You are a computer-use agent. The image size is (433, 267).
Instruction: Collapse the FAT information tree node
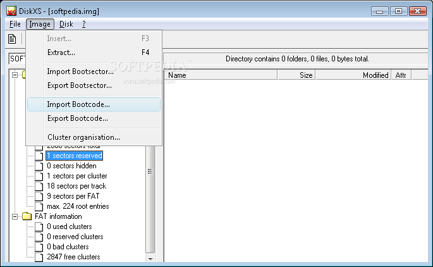[15, 216]
